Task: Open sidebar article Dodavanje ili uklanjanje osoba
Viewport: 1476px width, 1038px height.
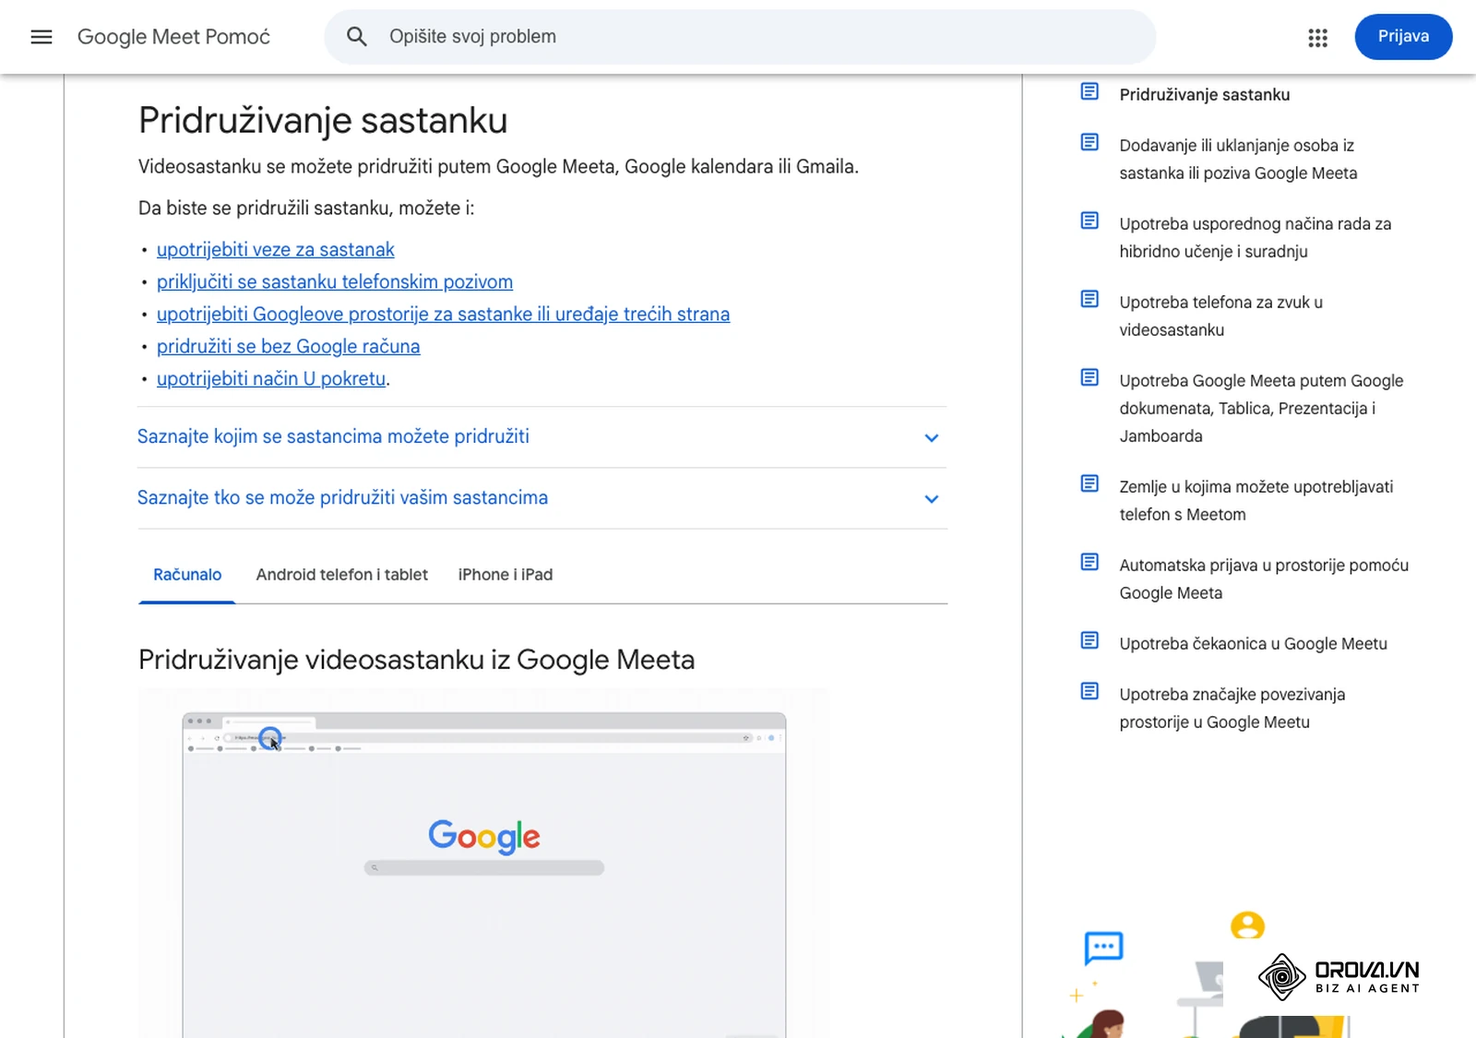Action: tap(1238, 160)
